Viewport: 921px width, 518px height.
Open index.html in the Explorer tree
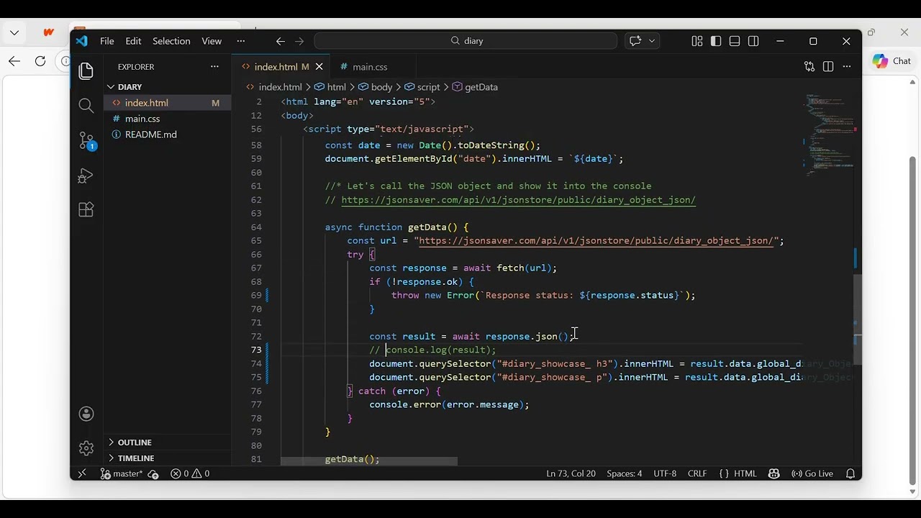coord(167,103)
